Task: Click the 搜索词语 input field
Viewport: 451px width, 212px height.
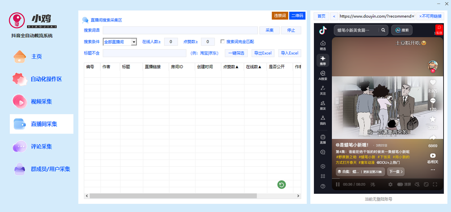Action: [180, 30]
